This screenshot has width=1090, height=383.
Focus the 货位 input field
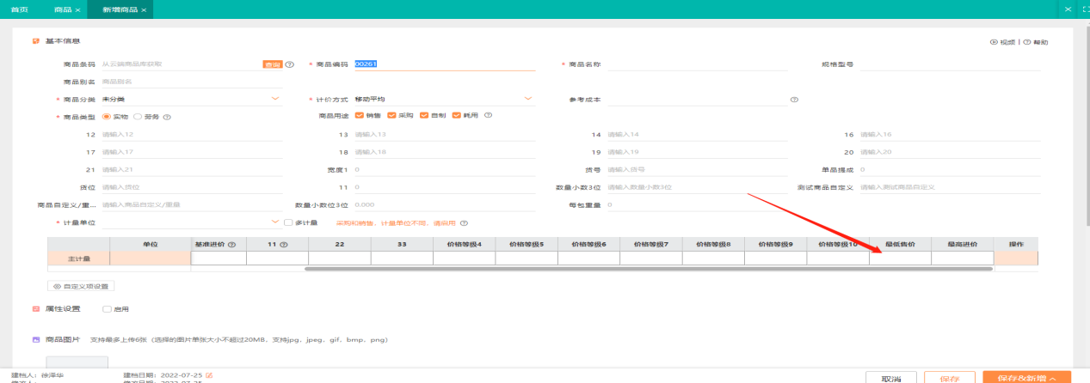(x=191, y=187)
